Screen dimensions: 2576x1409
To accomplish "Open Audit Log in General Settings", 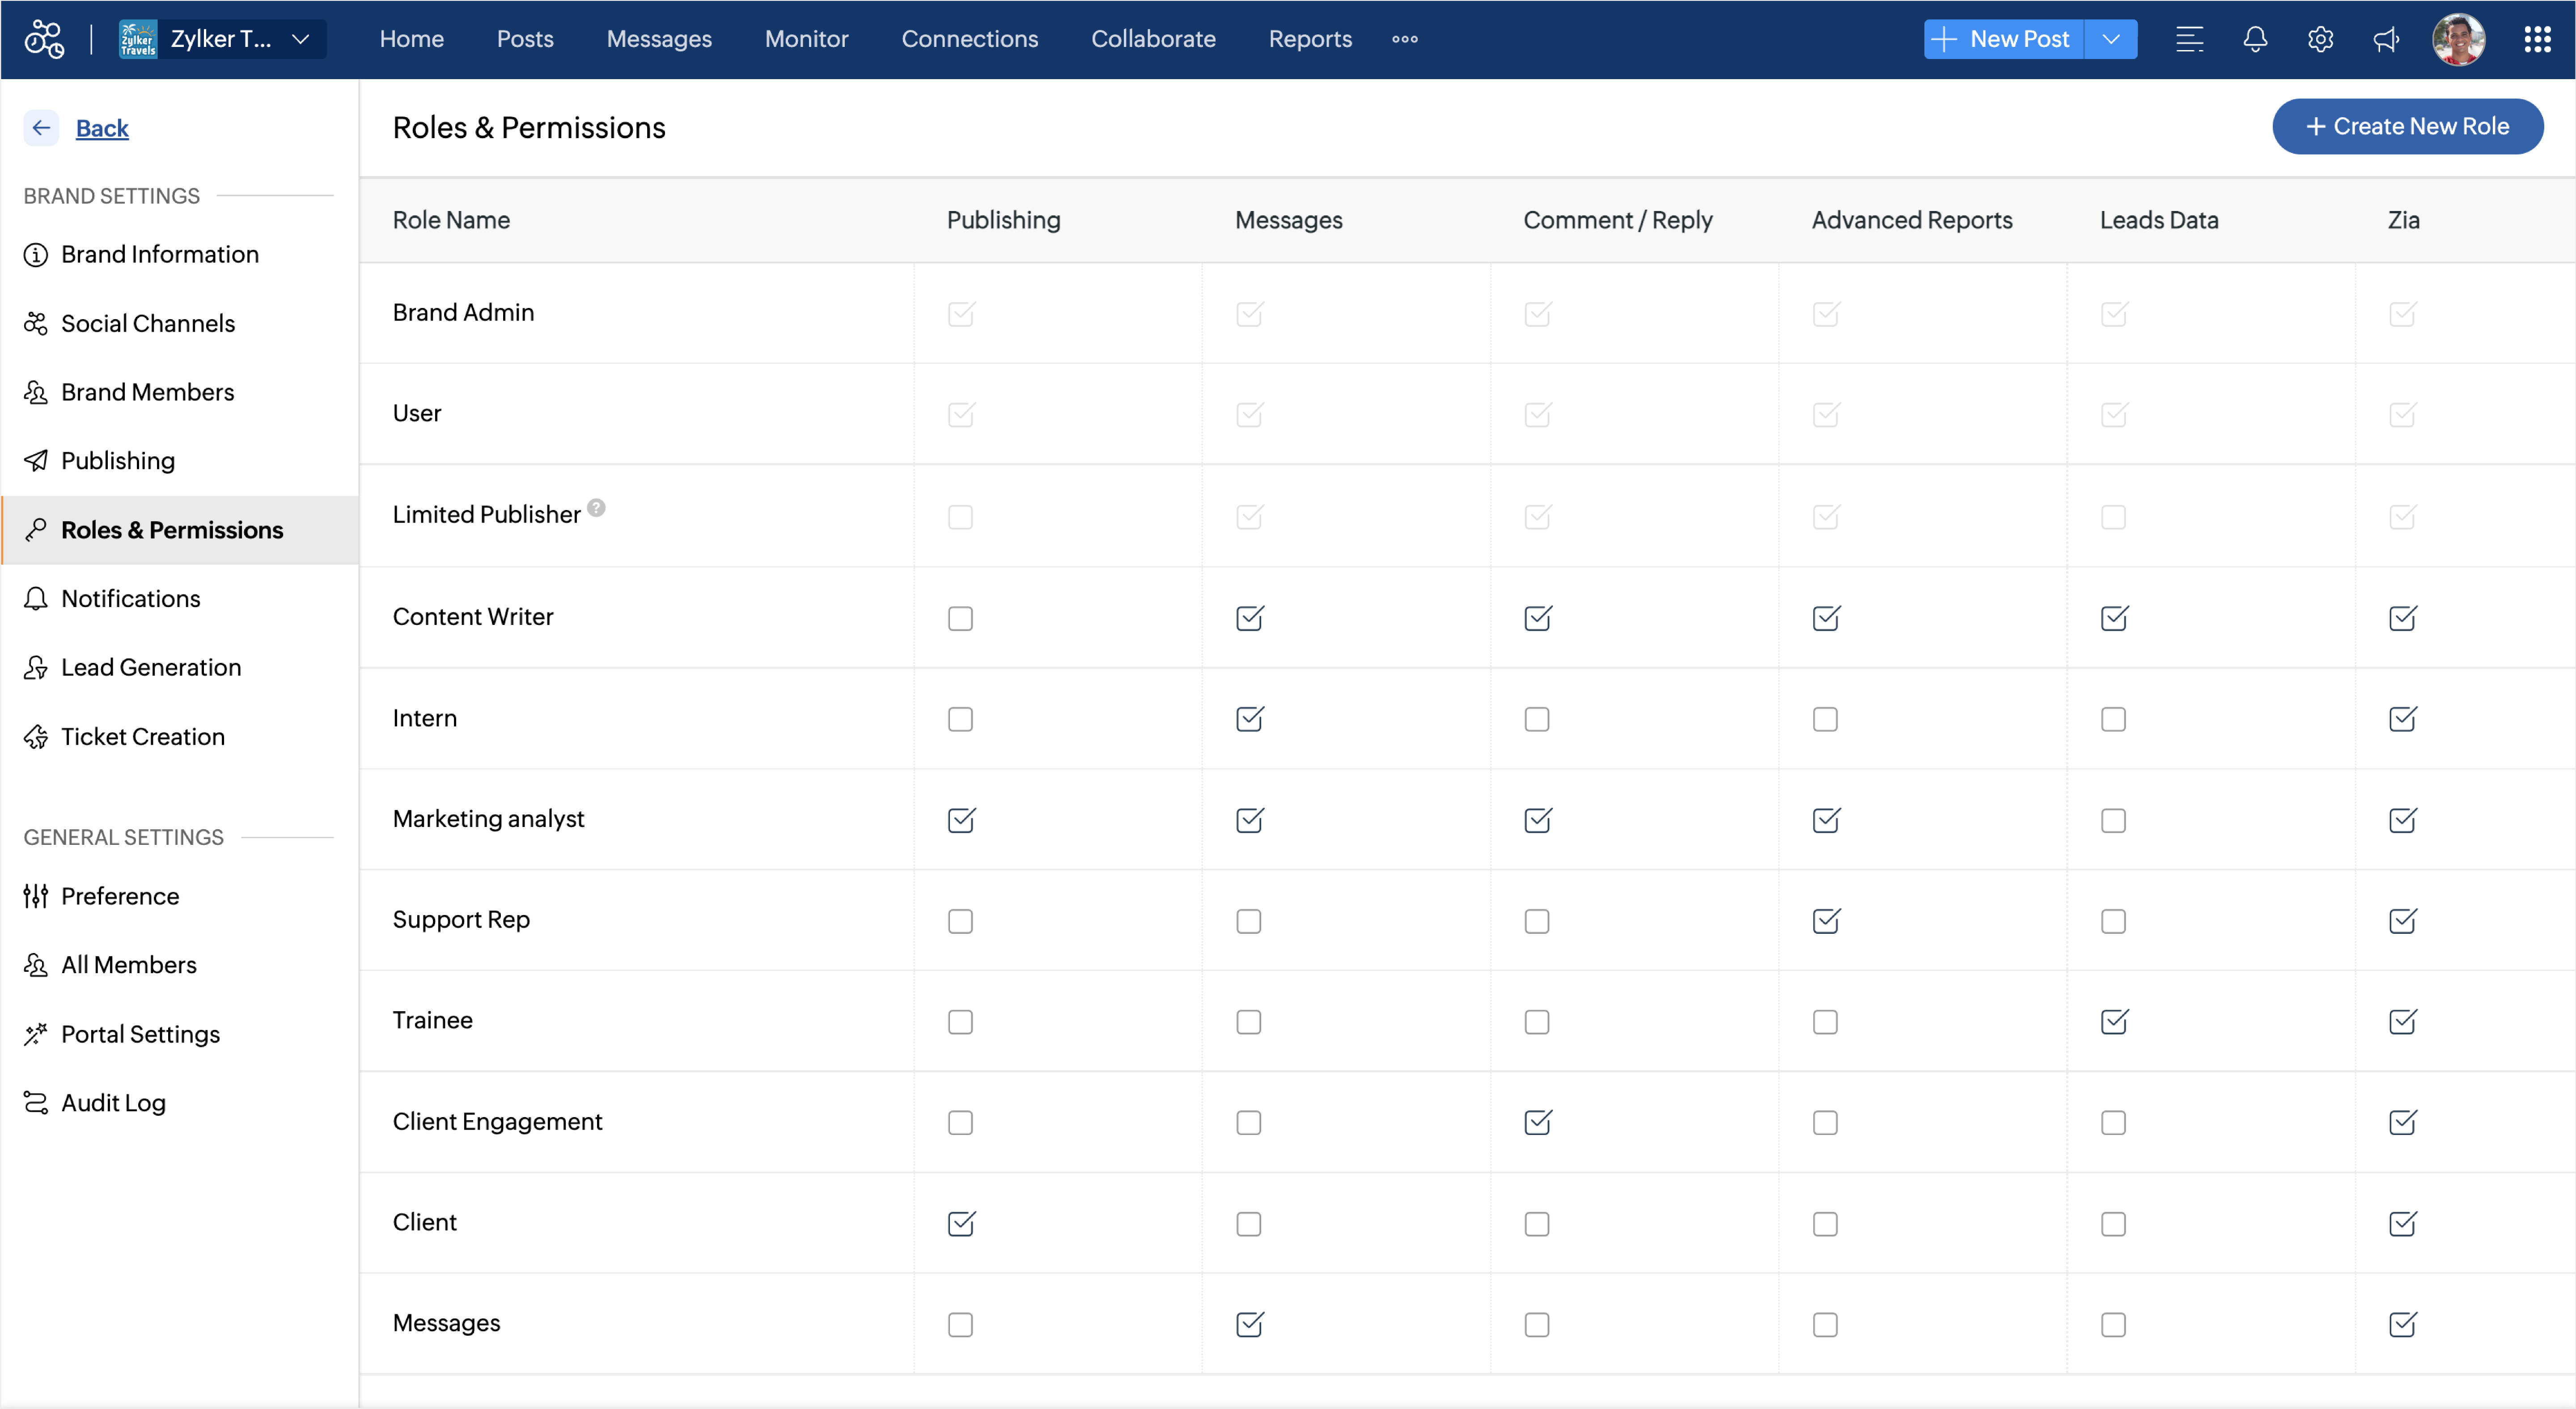I will [x=113, y=1102].
